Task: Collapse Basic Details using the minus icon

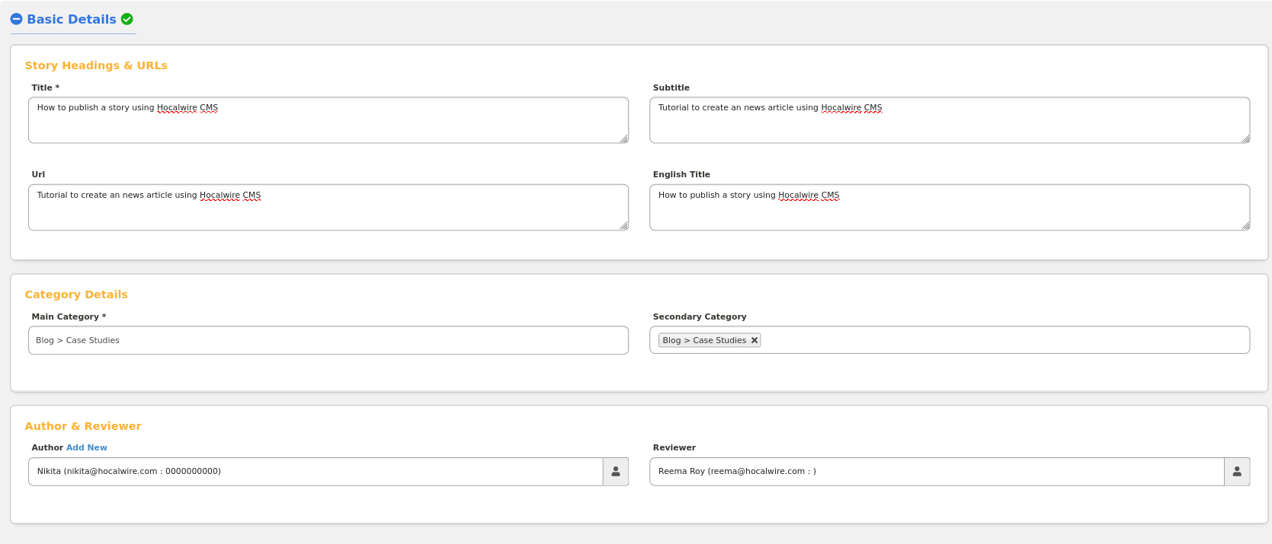Action: click(16, 19)
